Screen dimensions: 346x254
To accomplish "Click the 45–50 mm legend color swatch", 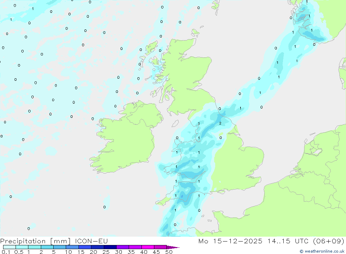I will click(160, 247).
